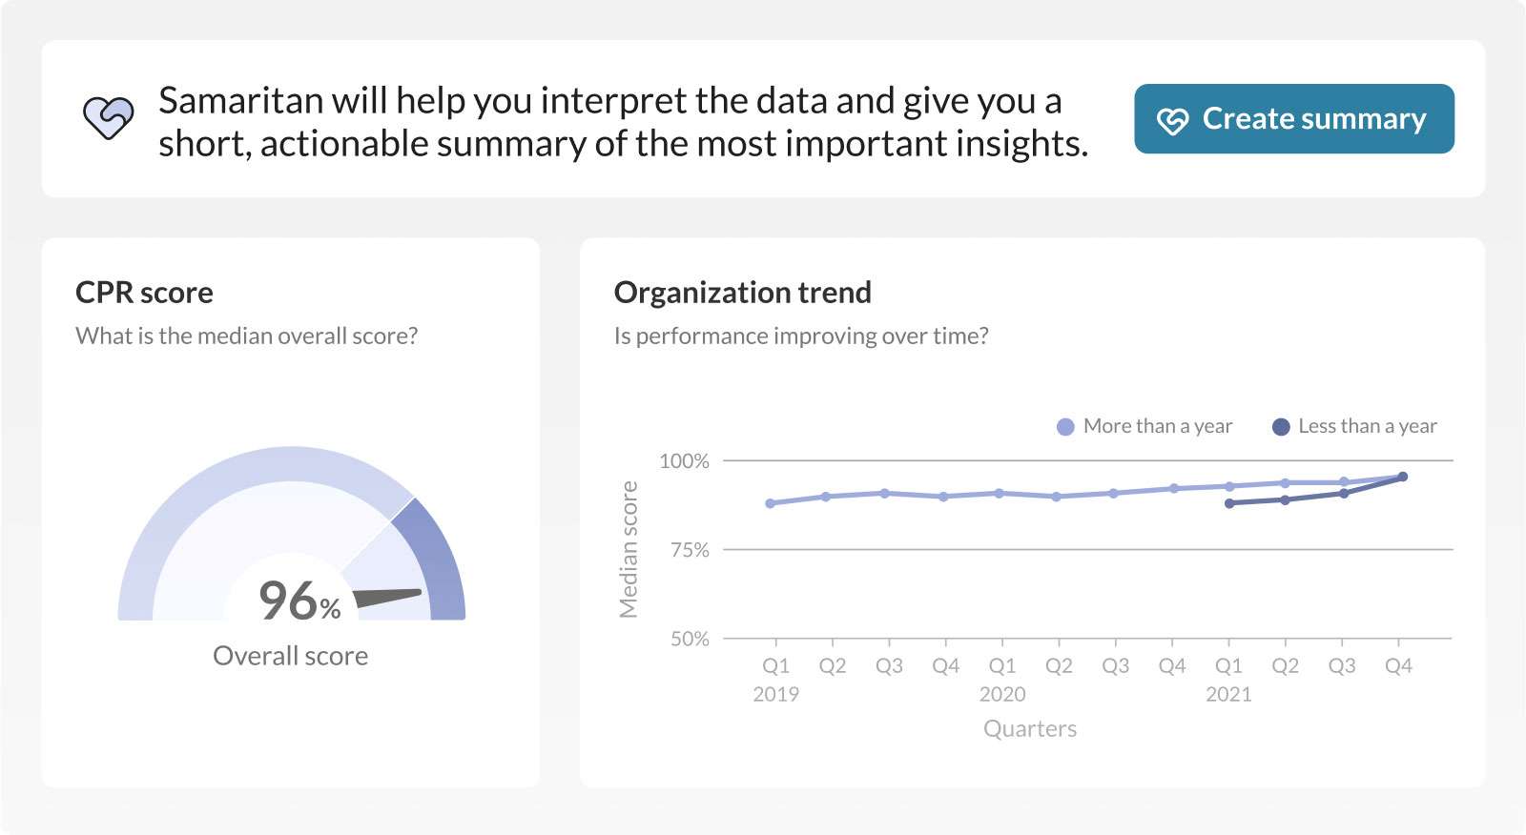Click the Q1 2020 point on light line

click(999, 493)
